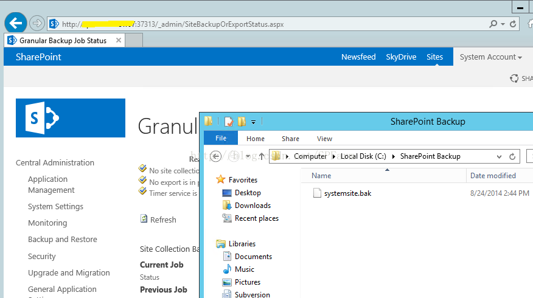Screen dimensions: 533x298
Task: Open the Central Administration link
Action: click(55, 163)
